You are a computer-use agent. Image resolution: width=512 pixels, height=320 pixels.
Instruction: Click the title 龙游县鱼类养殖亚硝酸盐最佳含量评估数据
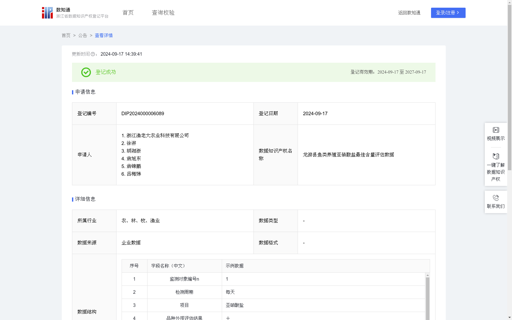[x=348, y=155]
